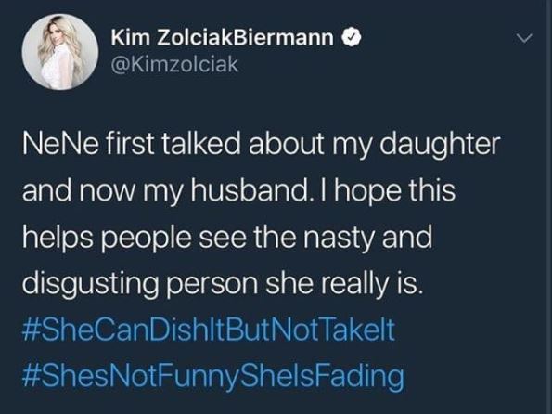Open Kim Zolciak's profile picture
Viewport: 552px width, 414px height.
(60, 52)
